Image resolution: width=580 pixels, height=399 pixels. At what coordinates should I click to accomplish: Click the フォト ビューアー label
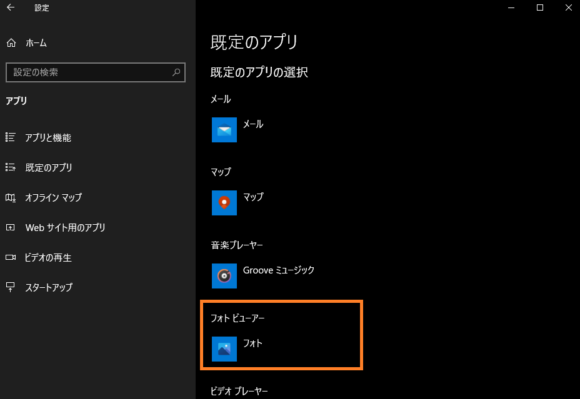237,318
